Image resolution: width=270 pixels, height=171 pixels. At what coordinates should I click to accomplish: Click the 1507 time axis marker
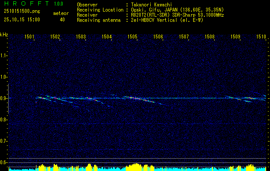click(x=184, y=36)
